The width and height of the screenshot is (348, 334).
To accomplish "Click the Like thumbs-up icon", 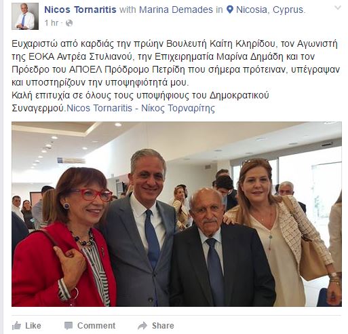I will click(16, 326).
